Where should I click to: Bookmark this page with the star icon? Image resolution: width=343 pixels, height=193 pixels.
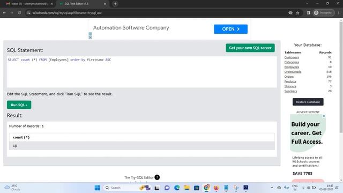[x=298, y=13]
